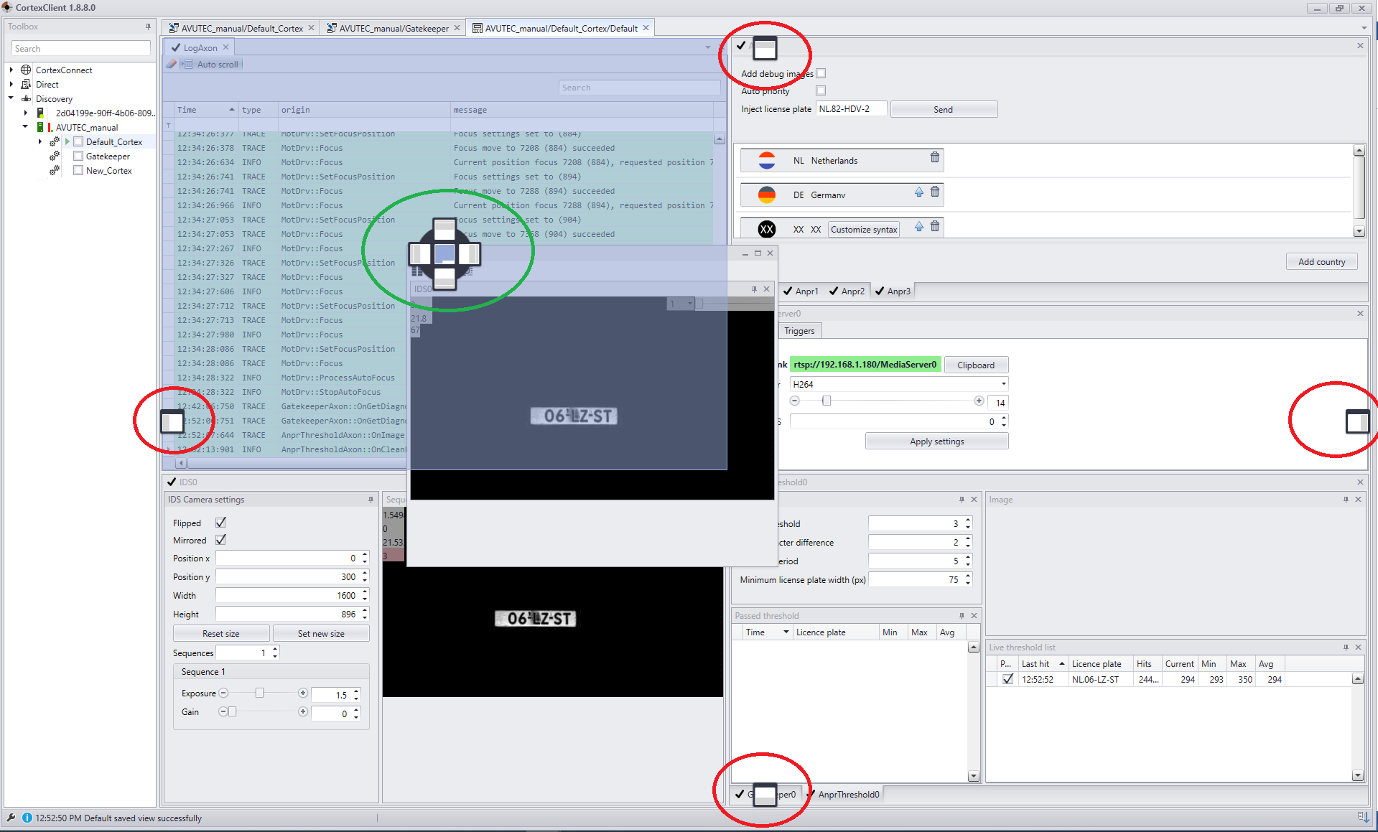Uncheck the NL.06-LZ-ST row checkbox
1378x832 pixels.
[1008, 679]
